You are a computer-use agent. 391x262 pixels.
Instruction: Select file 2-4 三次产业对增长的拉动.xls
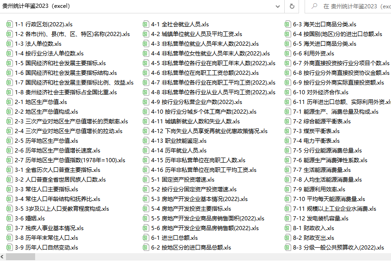[x=65, y=131]
